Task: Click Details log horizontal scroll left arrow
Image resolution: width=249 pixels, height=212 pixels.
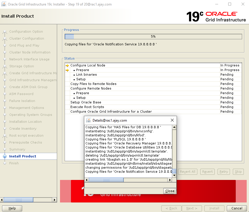Action: click(87, 180)
